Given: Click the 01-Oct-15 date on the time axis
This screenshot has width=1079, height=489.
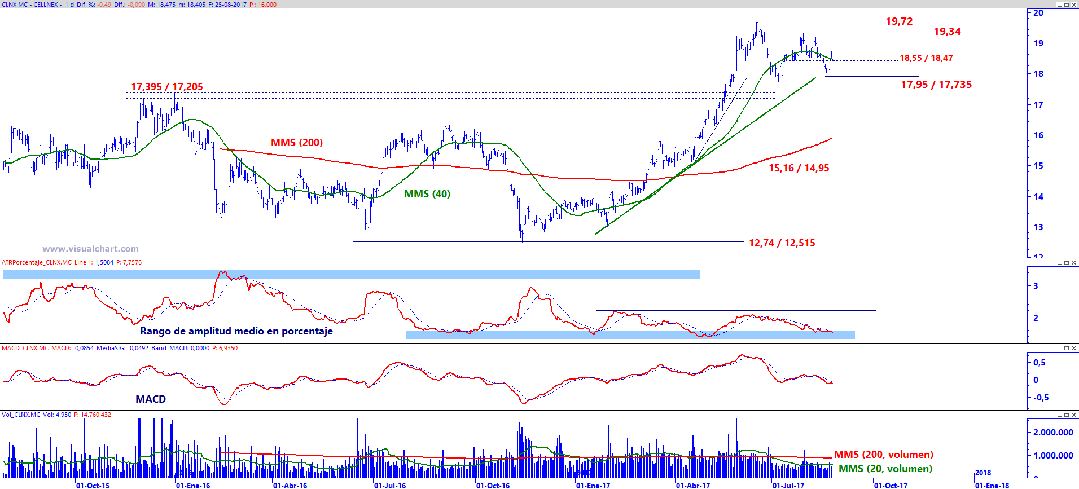Looking at the screenshot, I should click(93, 485).
